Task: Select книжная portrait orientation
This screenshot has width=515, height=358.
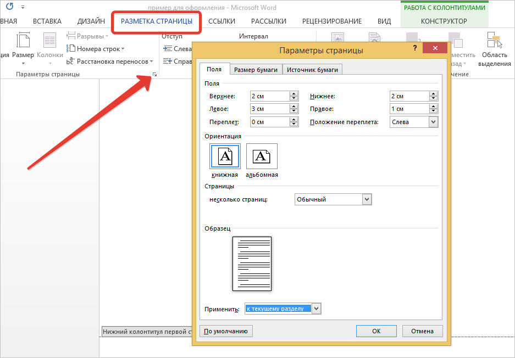Action: pyautogui.click(x=225, y=157)
